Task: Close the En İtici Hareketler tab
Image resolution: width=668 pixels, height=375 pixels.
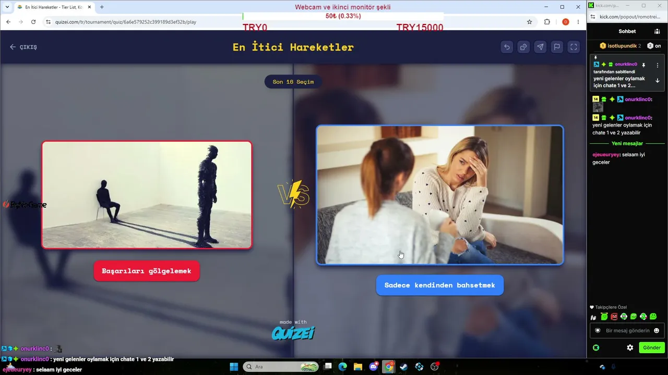Action: click(89, 7)
